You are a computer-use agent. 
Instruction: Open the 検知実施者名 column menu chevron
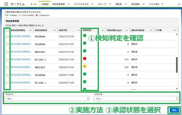pos(54,30)
